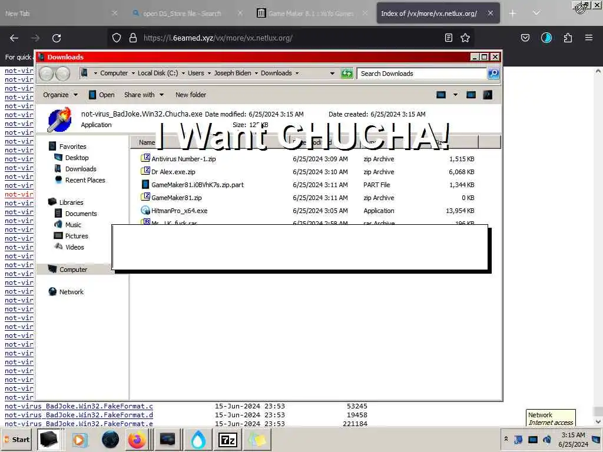Toggle Firefox reader view icon

(x=448, y=38)
